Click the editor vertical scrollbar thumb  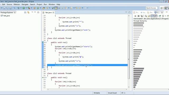(129, 59)
